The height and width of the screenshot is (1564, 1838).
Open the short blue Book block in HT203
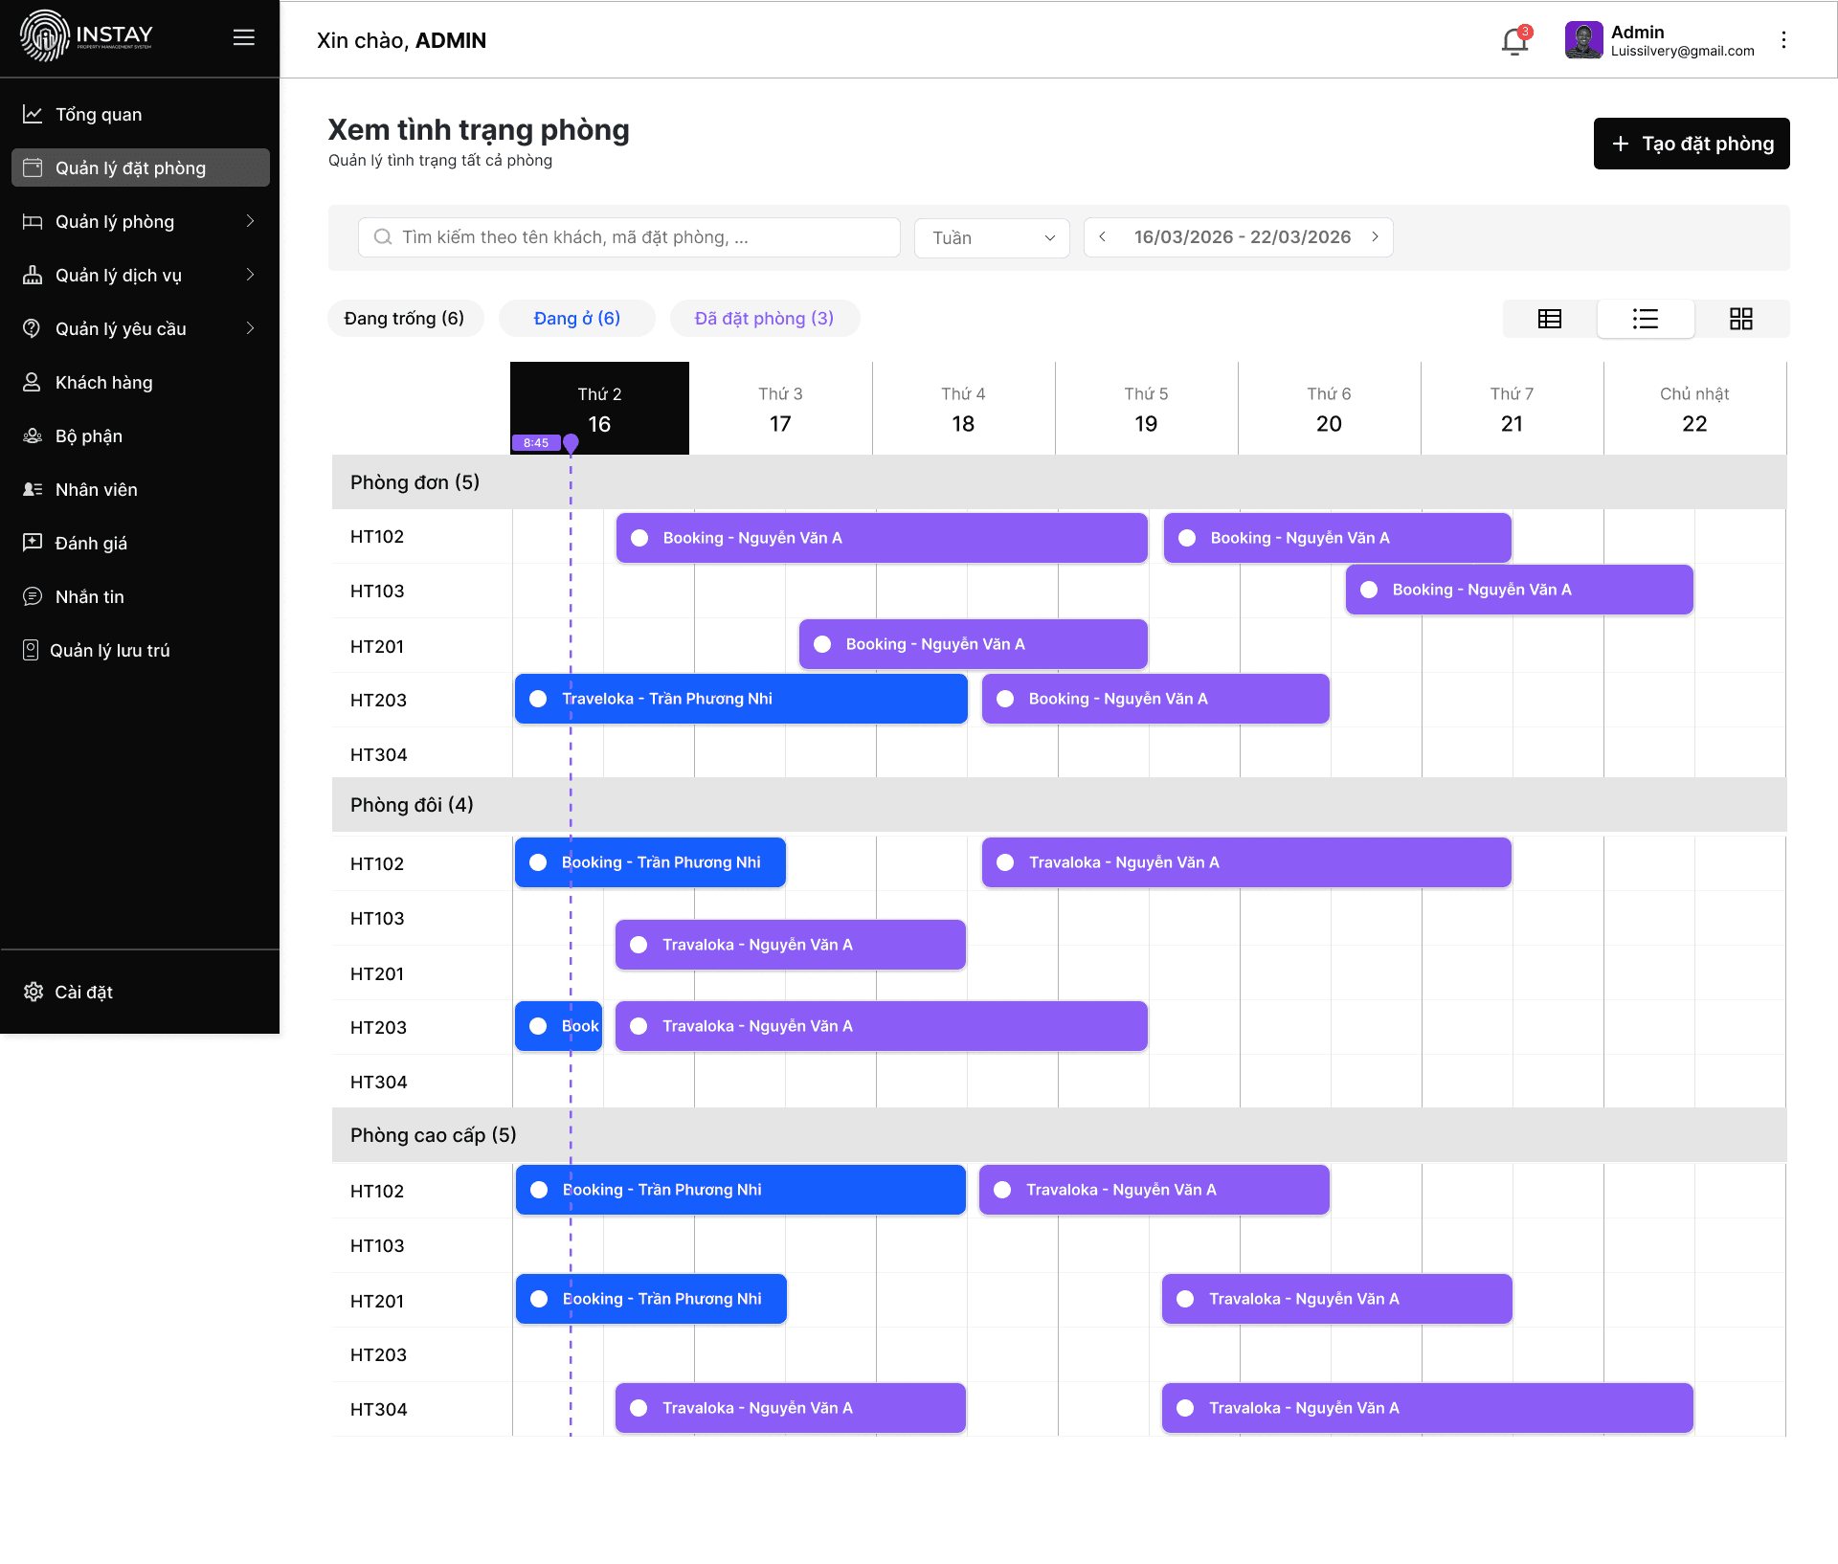pyautogui.click(x=558, y=1026)
